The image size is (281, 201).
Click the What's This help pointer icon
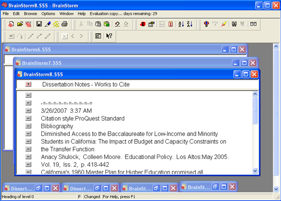coord(109,36)
